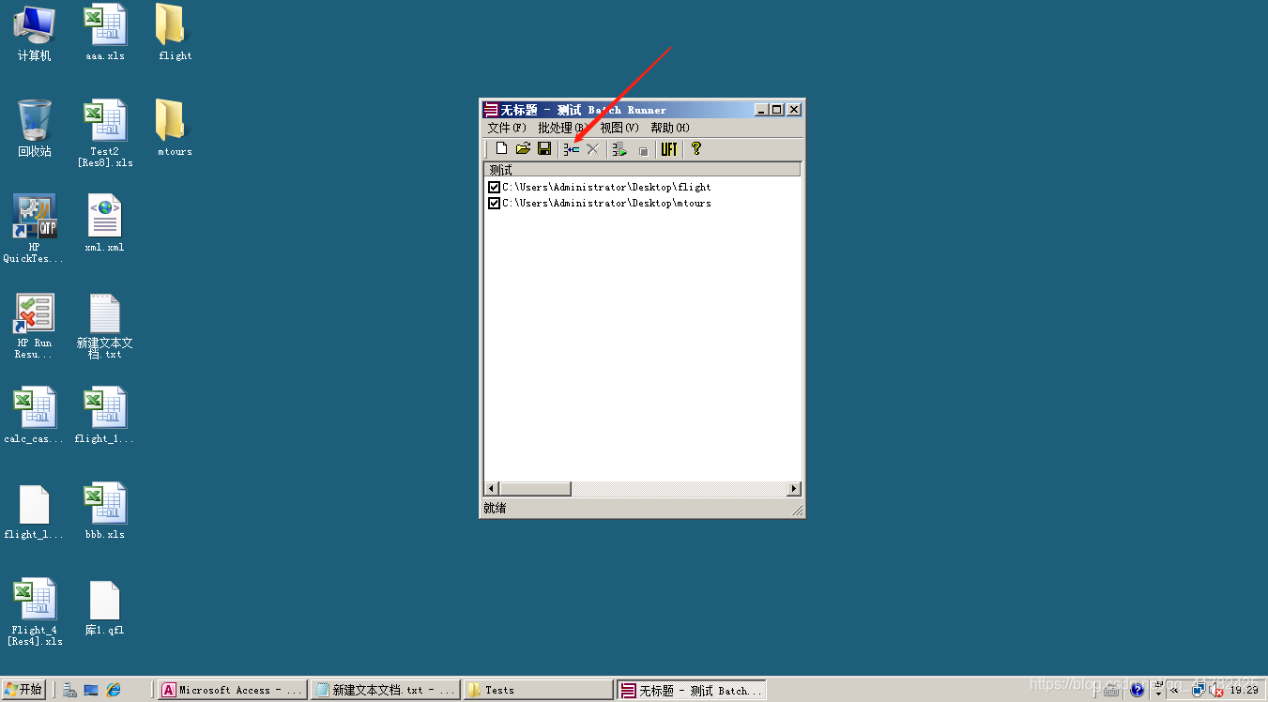Screen dimensions: 1268x702
Task: Click the horizontal scrollbar right arrow
Action: (x=794, y=489)
